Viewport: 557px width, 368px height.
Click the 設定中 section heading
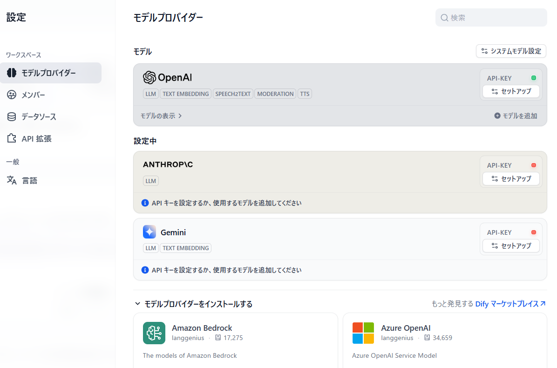click(x=145, y=141)
